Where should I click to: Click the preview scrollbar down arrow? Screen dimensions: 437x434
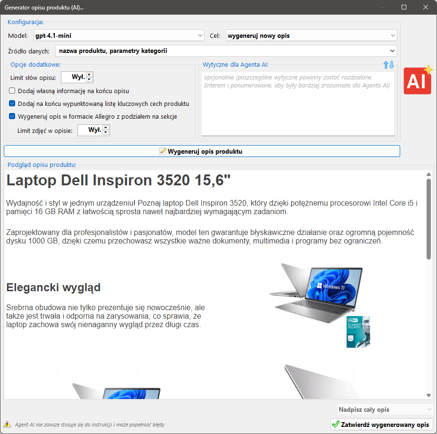[x=428, y=395]
